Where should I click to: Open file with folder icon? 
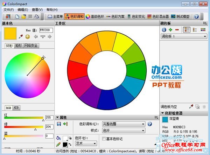(24, 16)
